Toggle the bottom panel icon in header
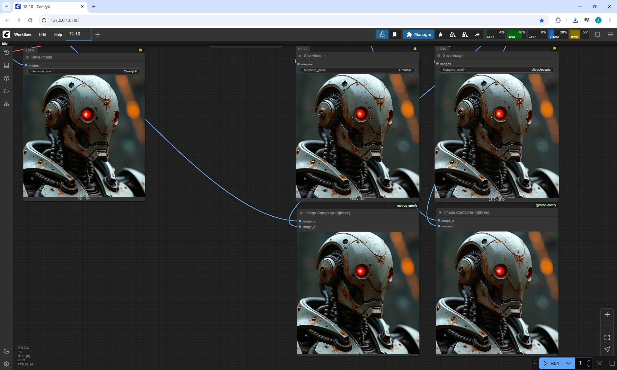Image resolution: width=617 pixels, height=370 pixels. 597,34
